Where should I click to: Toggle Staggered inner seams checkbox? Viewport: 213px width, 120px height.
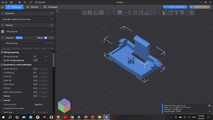tap(34, 108)
